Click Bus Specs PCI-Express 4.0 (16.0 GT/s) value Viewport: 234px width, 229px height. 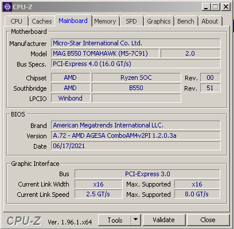(x=136, y=64)
